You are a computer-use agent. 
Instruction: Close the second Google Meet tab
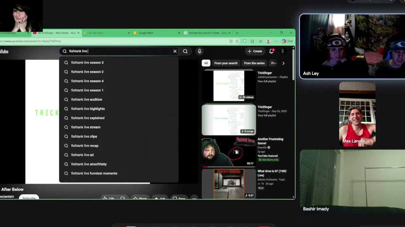(179, 33)
